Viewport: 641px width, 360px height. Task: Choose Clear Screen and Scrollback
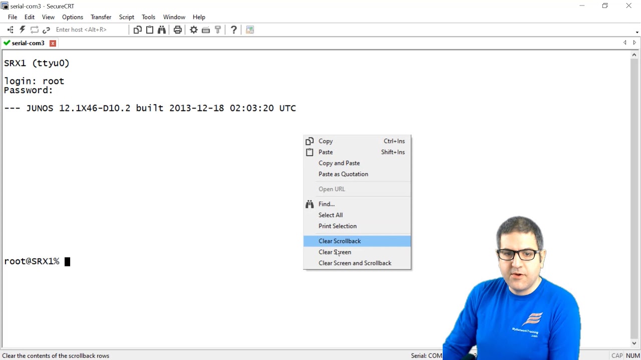coord(357,263)
